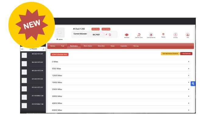Select the Peterbilt folder label

coord(33,49)
